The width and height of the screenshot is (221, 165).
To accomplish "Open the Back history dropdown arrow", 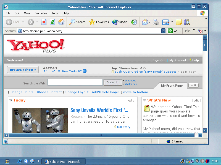I will click(23, 22).
